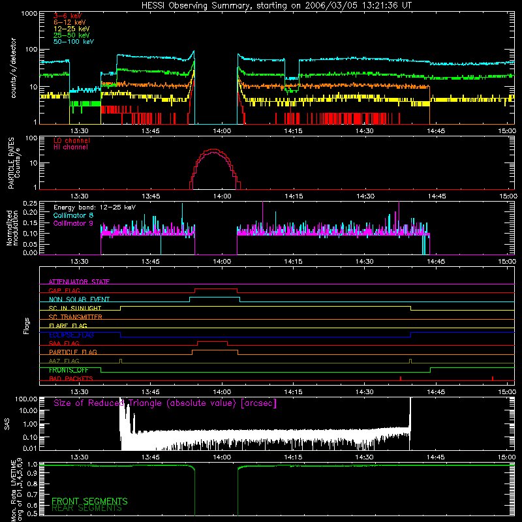Click the PARTICLE_FLAG label
The image size is (522, 522).
(x=73, y=352)
